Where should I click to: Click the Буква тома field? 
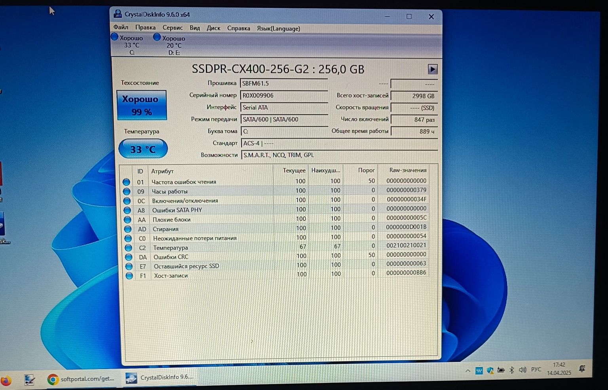(x=284, y=131)
